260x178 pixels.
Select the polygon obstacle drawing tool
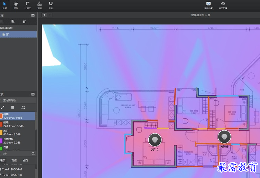pos(23,108)
